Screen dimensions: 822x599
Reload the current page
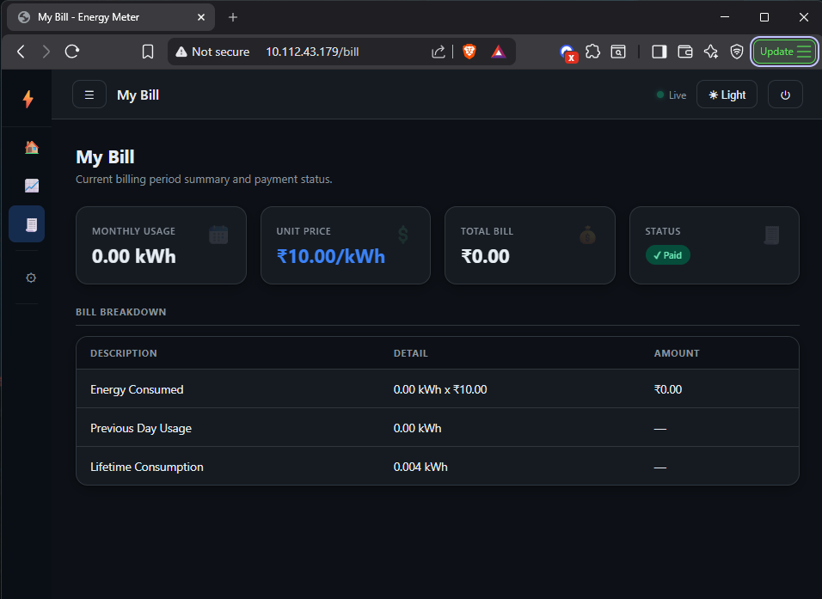[72, 52]
